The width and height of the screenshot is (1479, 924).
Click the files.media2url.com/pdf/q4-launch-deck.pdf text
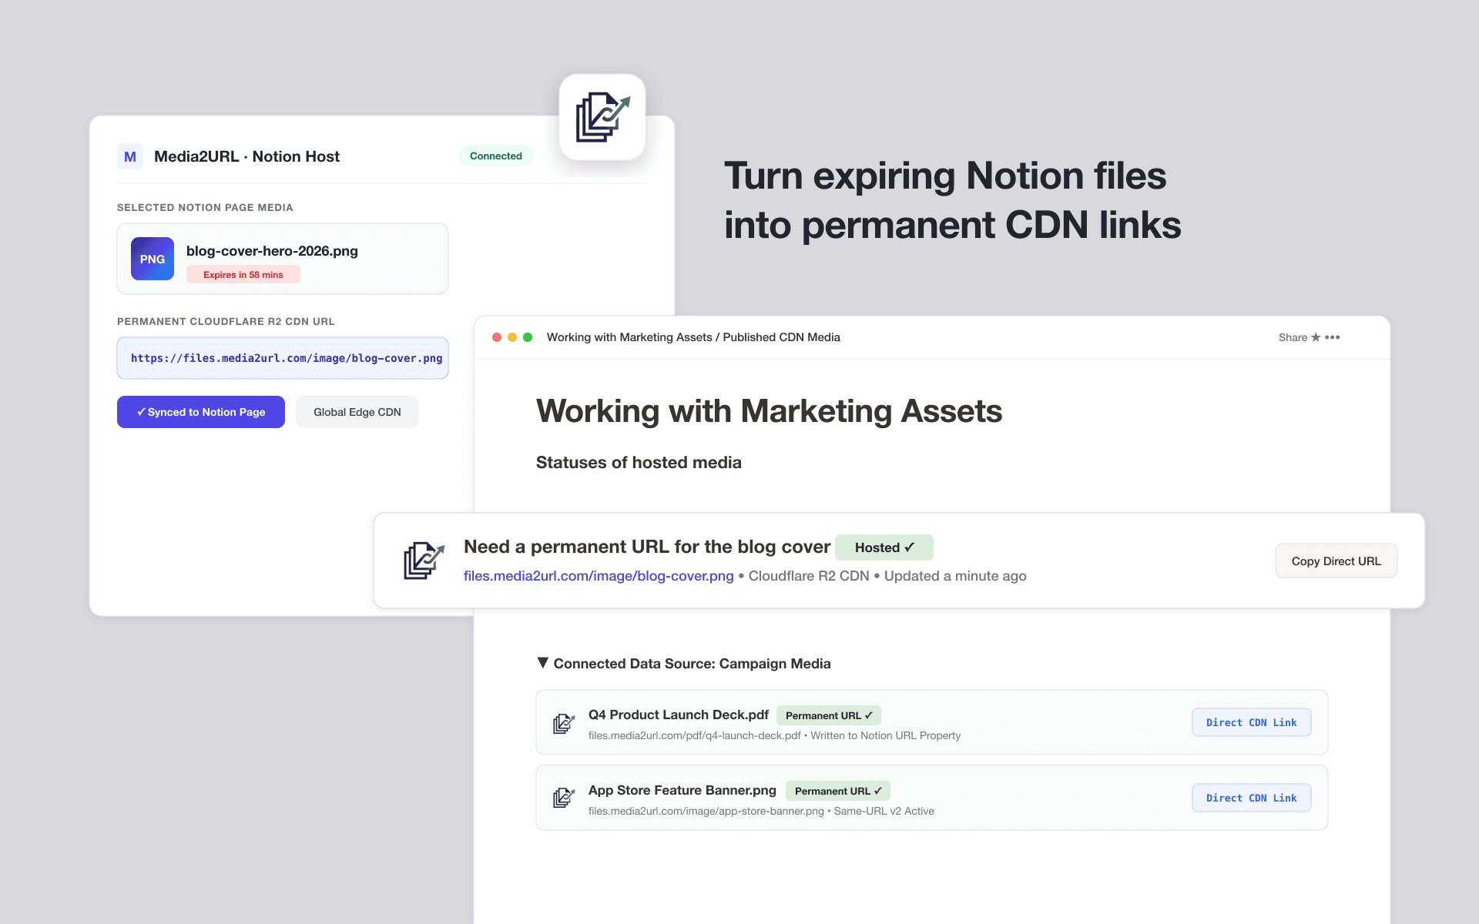(695, 735)
